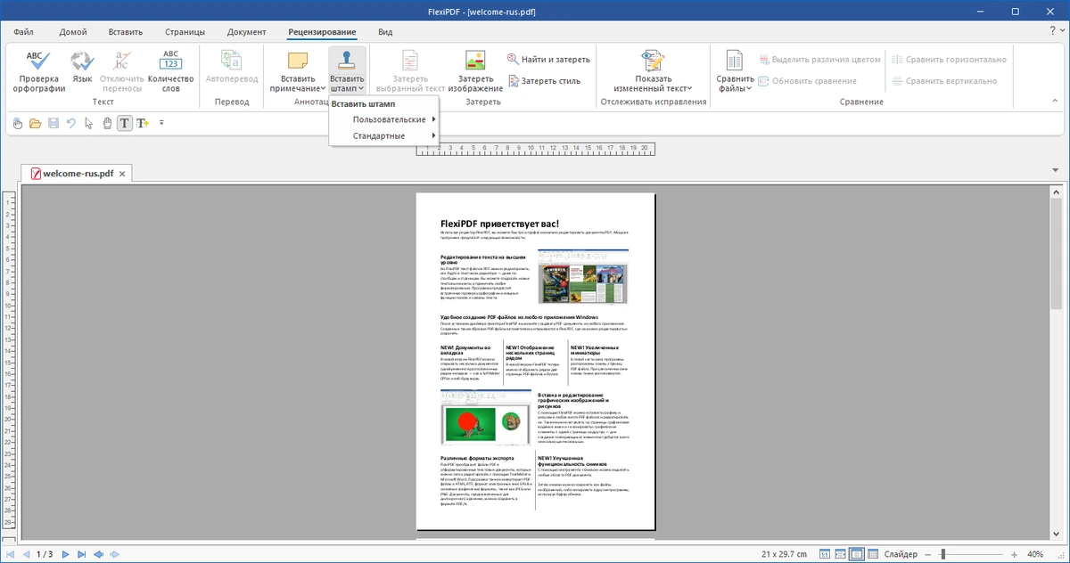The width and height of the screenshot is (1070, 563).
Task: Select the welcome-rus.pdf document tab
Action: click(x=78, y=173)
